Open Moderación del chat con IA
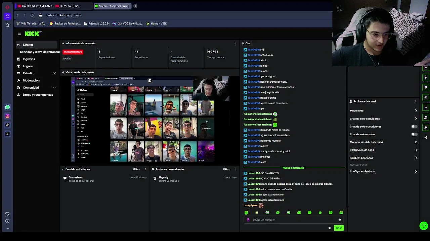This screenshot has width=430, height=241. point(383,142)
